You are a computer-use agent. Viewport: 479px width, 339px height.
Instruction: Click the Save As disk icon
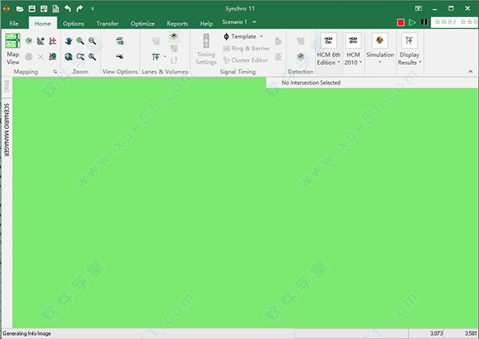pos(44,9)
